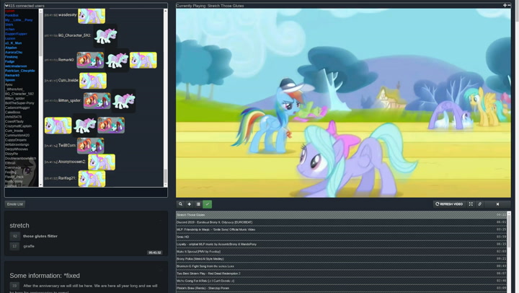The width and height of the screenshot is (519, 293).
Task: Click Remark0 username in chat
Action: point(66,60)
